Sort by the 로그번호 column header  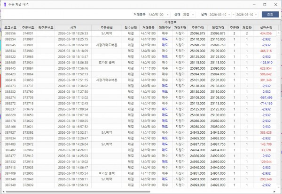(10, 28)
